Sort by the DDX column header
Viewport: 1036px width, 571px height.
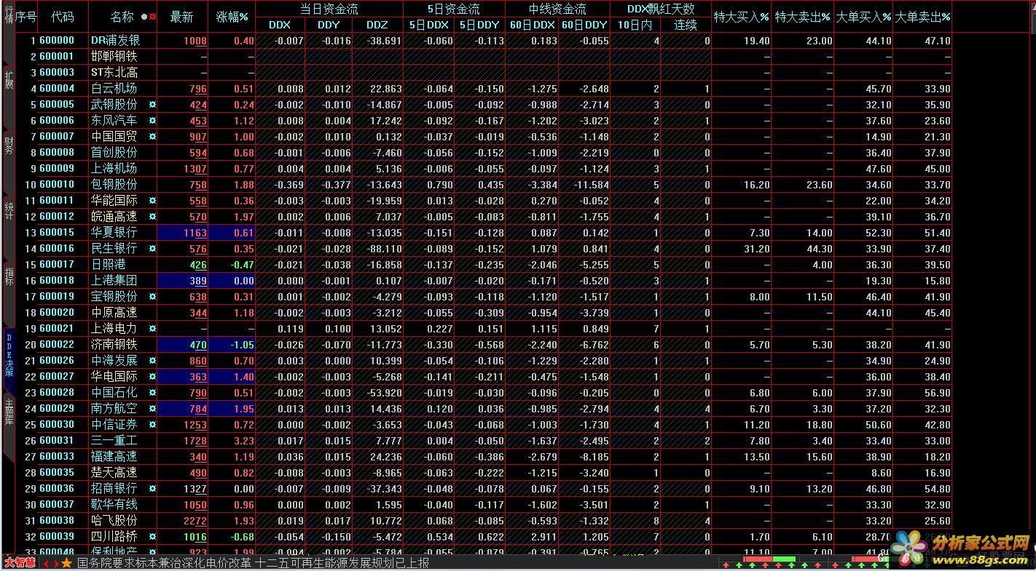tap(280, 25)
